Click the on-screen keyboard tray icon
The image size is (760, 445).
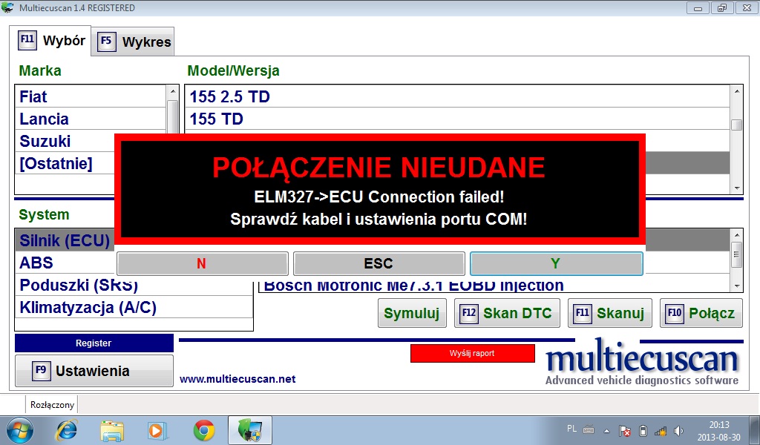[589, 429]
